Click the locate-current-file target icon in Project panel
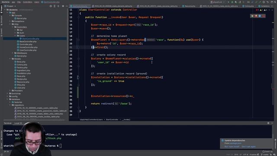The image size is (277, 156). (51, 6)
